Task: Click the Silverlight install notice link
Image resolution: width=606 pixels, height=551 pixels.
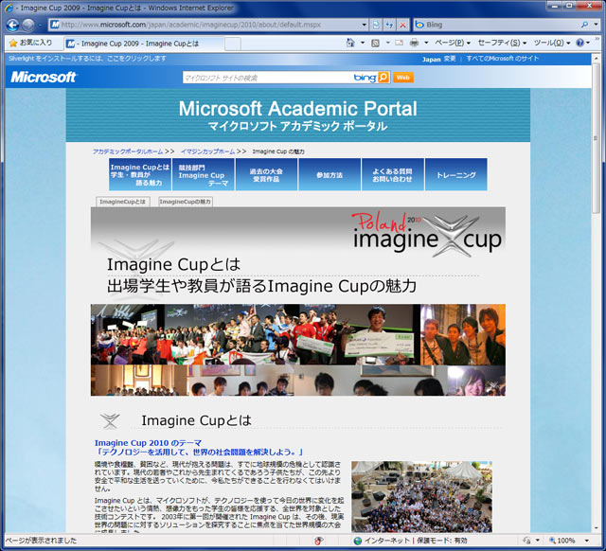Action: [87, 59]
